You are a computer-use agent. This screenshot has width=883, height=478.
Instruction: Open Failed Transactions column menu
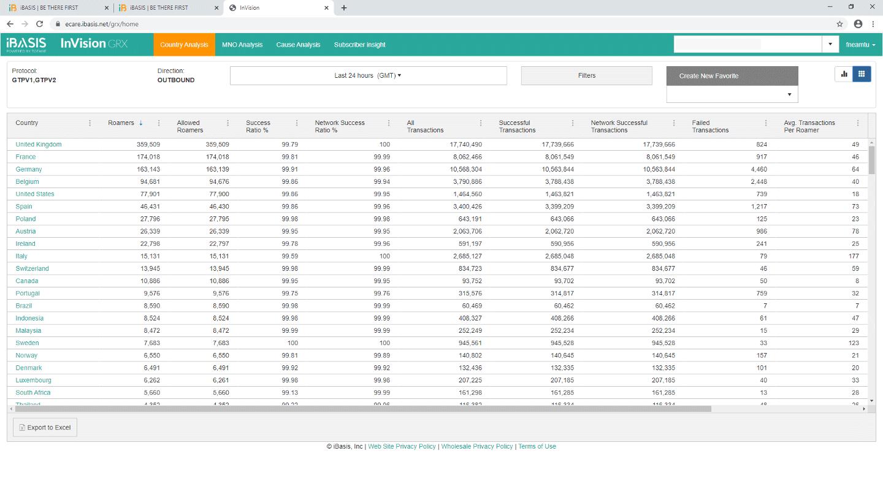pos(766,123)
